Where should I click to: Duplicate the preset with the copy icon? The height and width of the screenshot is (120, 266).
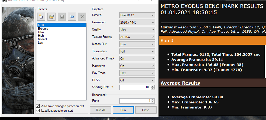point(72,17)
